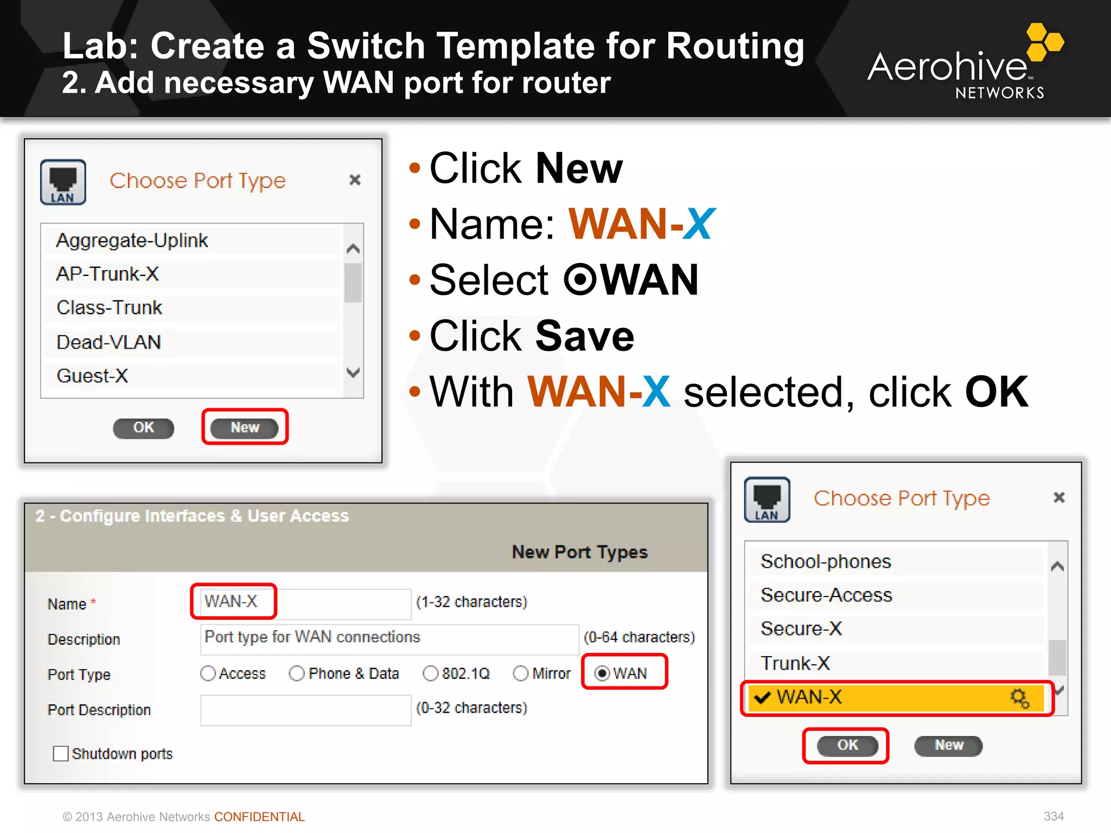Click the LAN port icon in the first Choose Port Type dialog

(63, 182)
